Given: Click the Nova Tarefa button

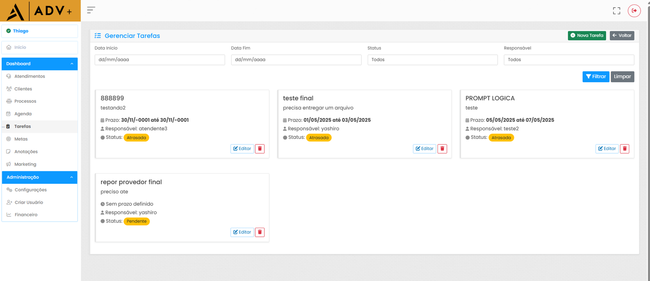Looking at the screenshot, I should pos(587,36).
